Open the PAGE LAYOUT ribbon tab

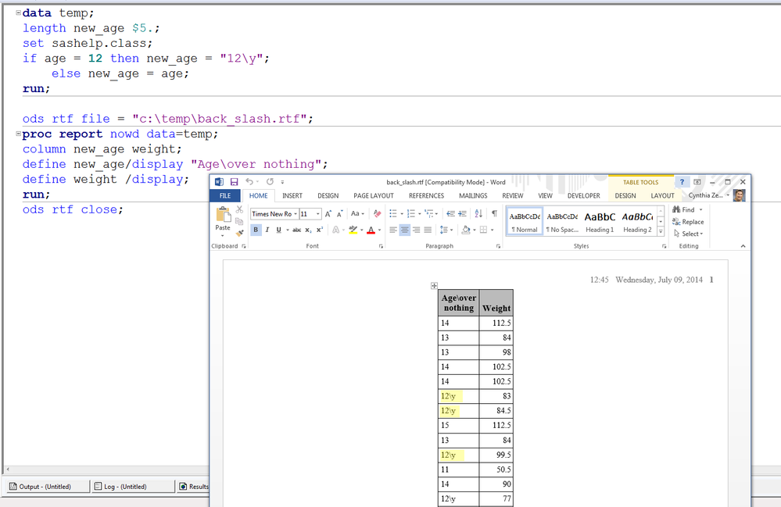point(373,196)
